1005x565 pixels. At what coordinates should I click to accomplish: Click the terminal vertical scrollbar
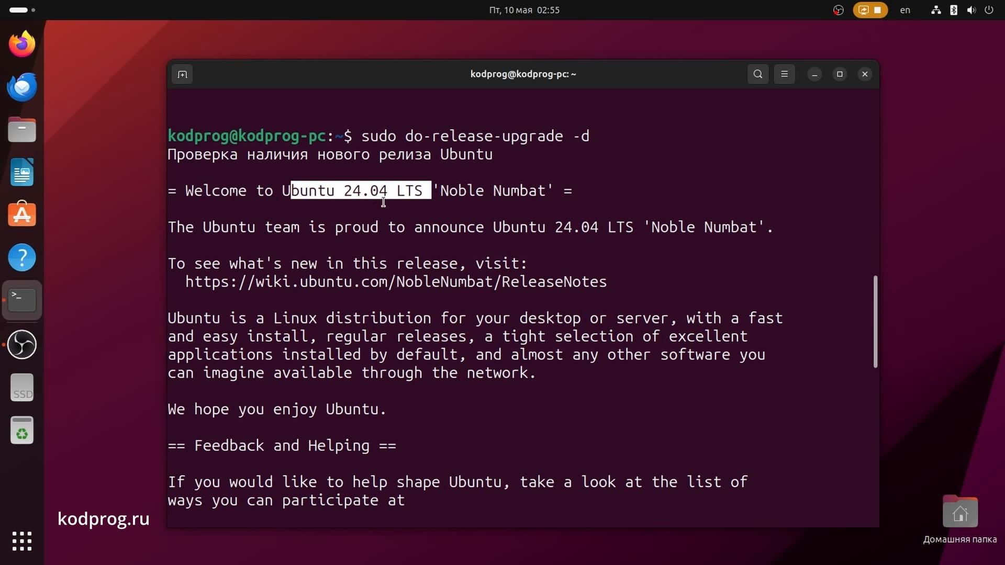pos(875,322)
